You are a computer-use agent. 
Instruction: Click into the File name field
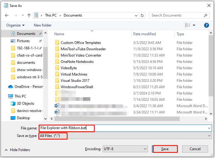[125, 128]
